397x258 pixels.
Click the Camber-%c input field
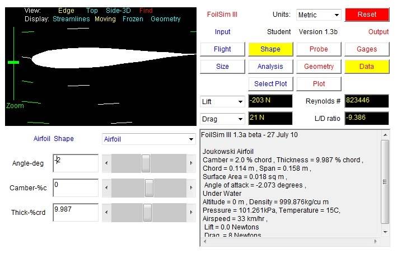click(x=76, y=187)
